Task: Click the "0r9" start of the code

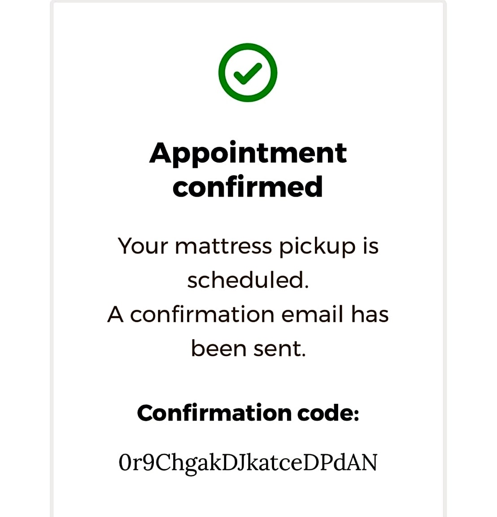Action: point(132,463)
